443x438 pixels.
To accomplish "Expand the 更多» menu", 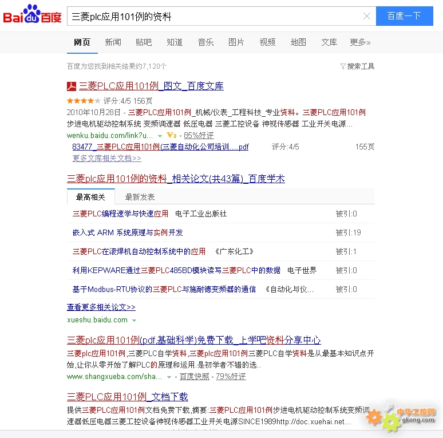I will [360, 42].
